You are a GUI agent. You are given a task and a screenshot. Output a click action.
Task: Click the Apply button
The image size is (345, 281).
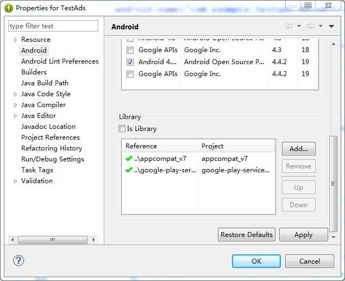click(303, 235)
